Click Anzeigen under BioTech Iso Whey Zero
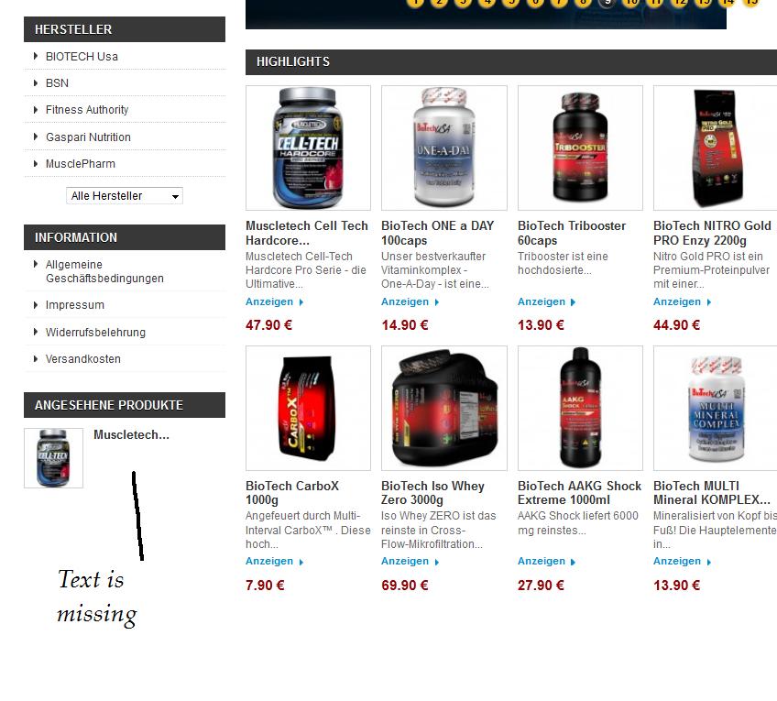This screenshot has width=777, height=701. [x=405, y=562]
